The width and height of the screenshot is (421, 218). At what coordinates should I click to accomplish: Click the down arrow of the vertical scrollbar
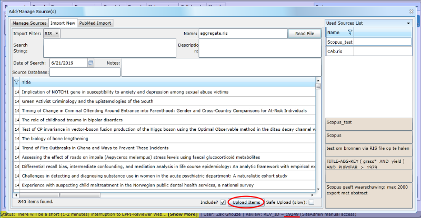(318, 189)
